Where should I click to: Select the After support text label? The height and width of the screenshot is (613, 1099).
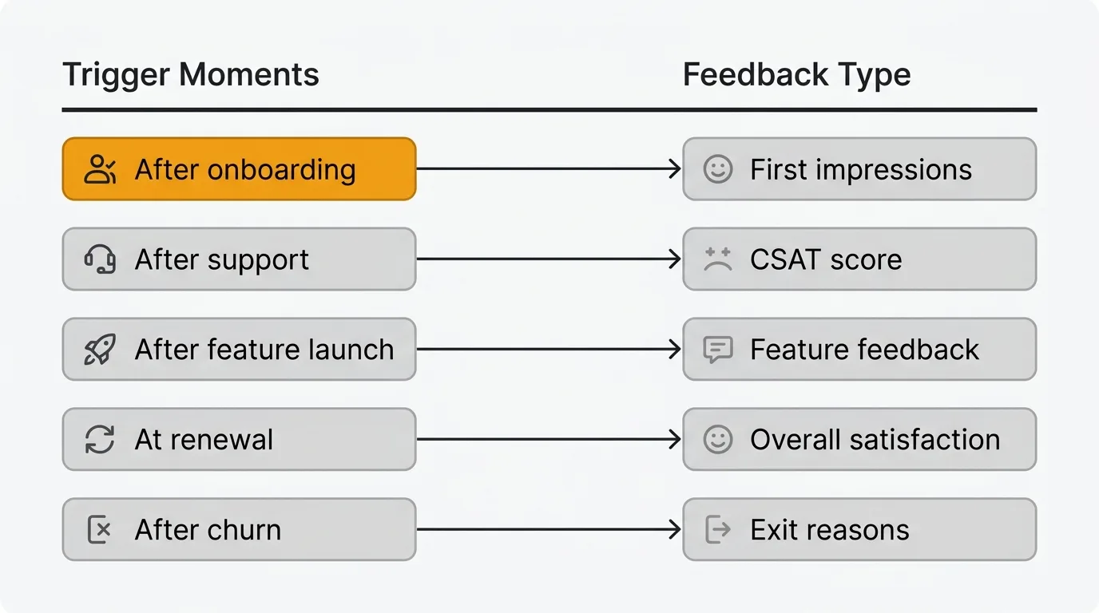(x=221, y=259)
